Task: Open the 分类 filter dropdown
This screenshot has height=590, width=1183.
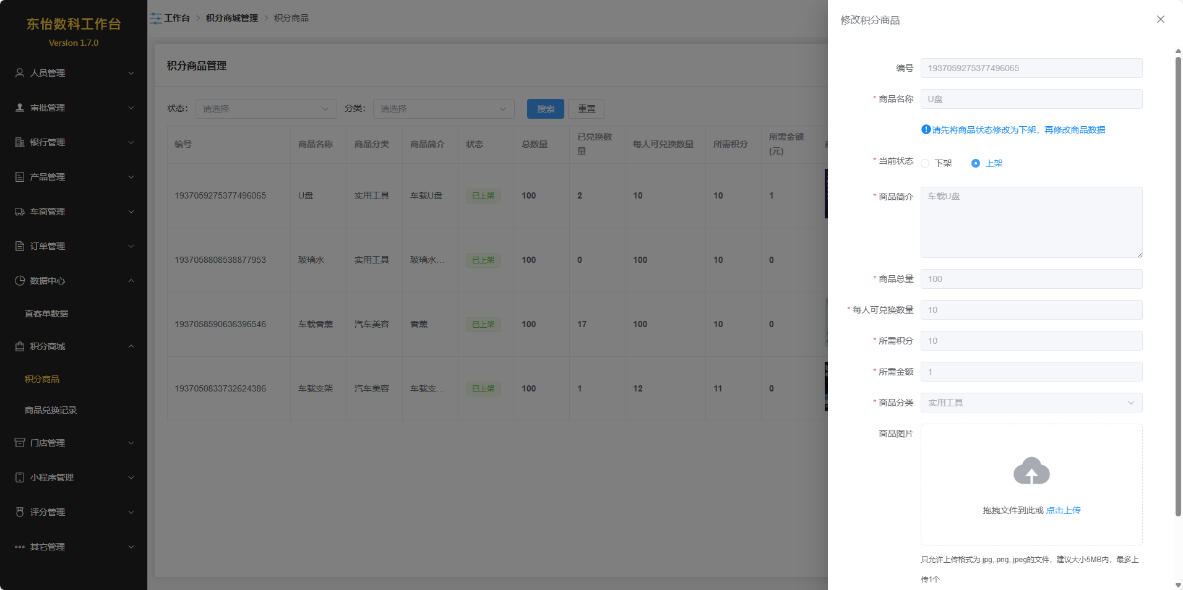Action: (x=443, y=109)
